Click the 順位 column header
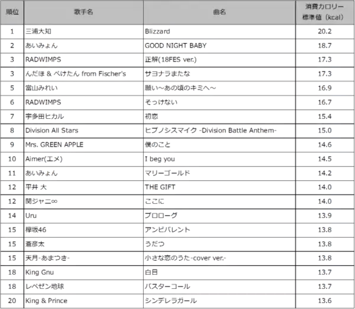The height and width of the screenshot is (309, 355). coord(12,12)
